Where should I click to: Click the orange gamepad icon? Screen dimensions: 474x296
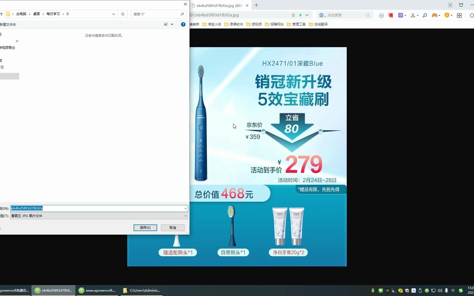435,15
